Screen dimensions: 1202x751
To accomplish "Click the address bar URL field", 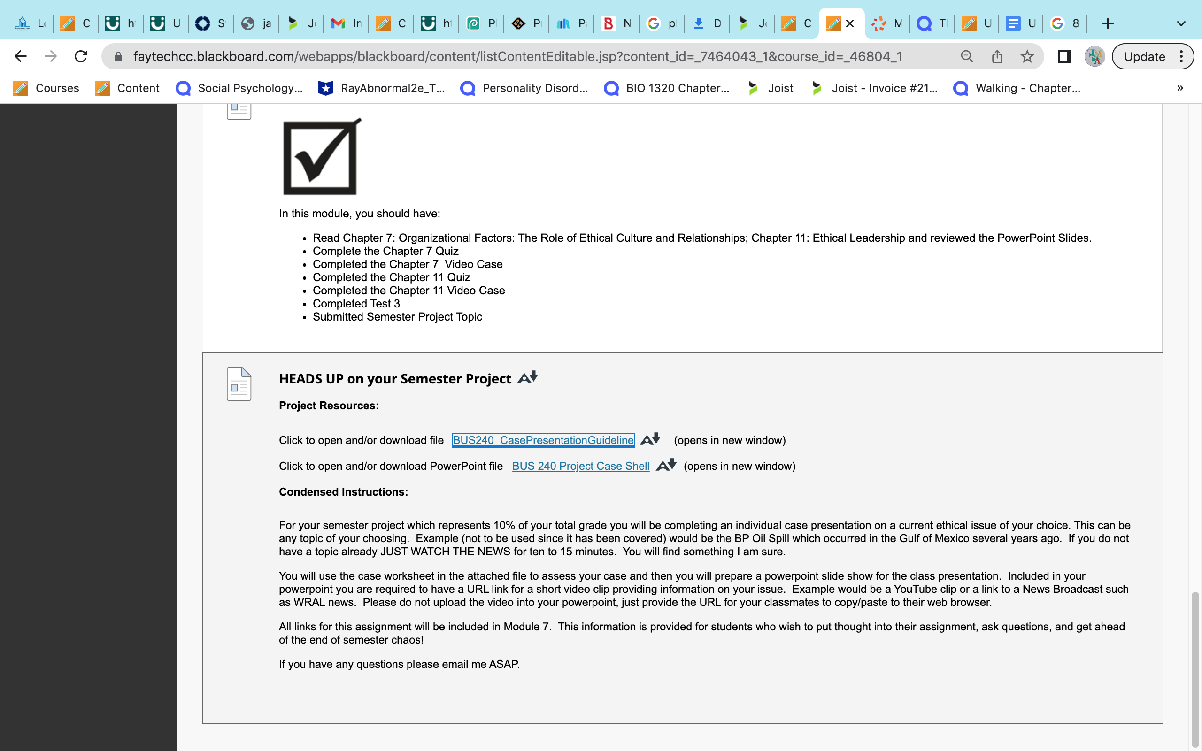I will (x=517, y=57).
